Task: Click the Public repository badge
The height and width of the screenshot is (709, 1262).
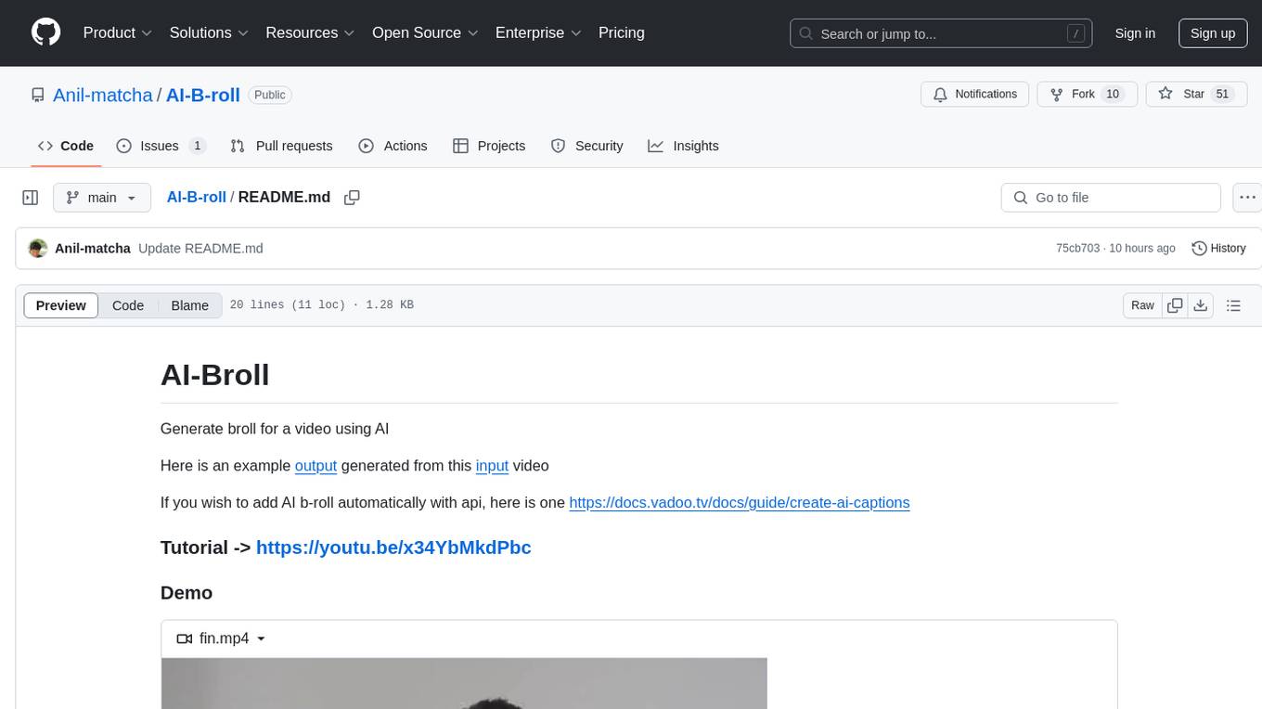Action: (x=270, y=95)
